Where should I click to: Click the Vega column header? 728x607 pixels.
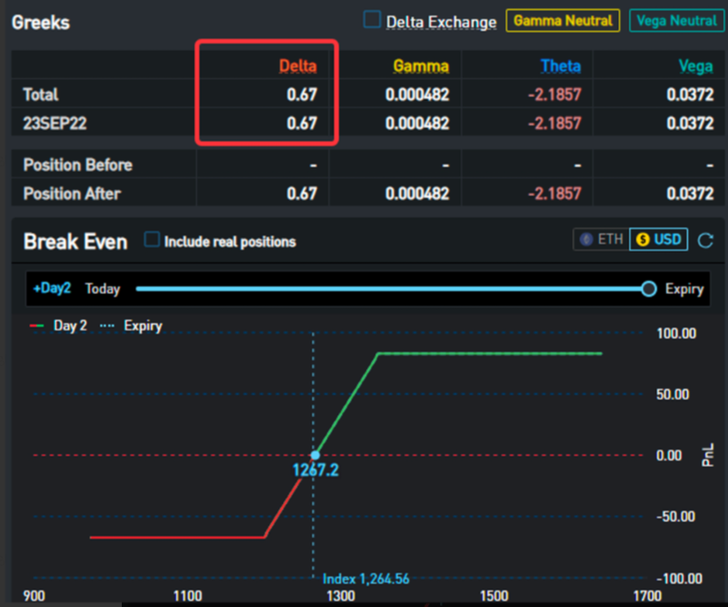point(695,66)
